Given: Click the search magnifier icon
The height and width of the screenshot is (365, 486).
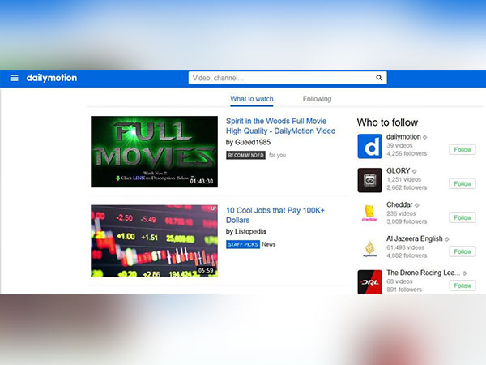Looking at the screenshot, I should pos(379,79).
